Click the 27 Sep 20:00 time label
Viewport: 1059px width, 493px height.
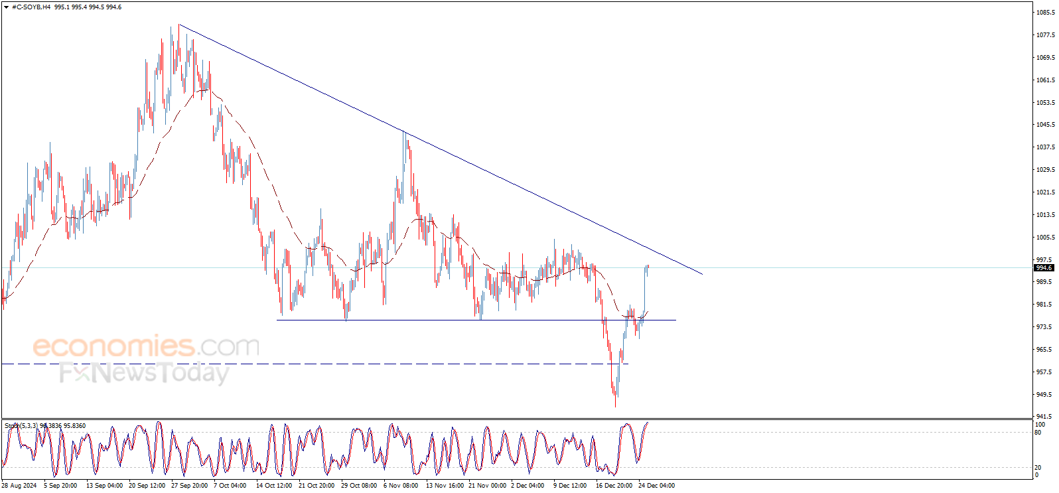[190, 486]
